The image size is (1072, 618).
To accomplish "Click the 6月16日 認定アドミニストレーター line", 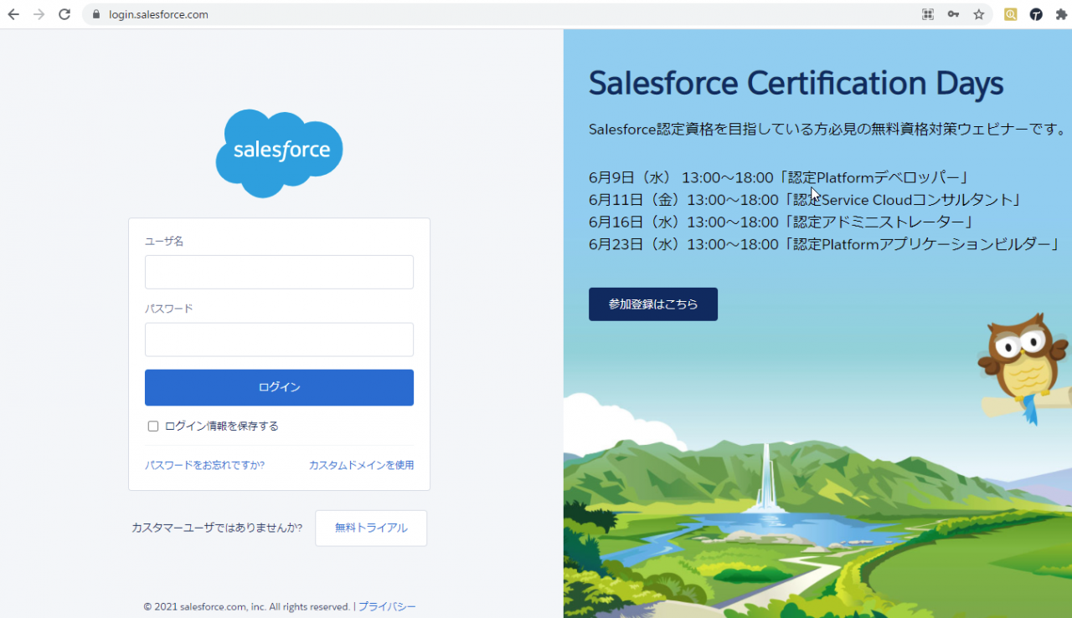I will [x=782, y=222].
